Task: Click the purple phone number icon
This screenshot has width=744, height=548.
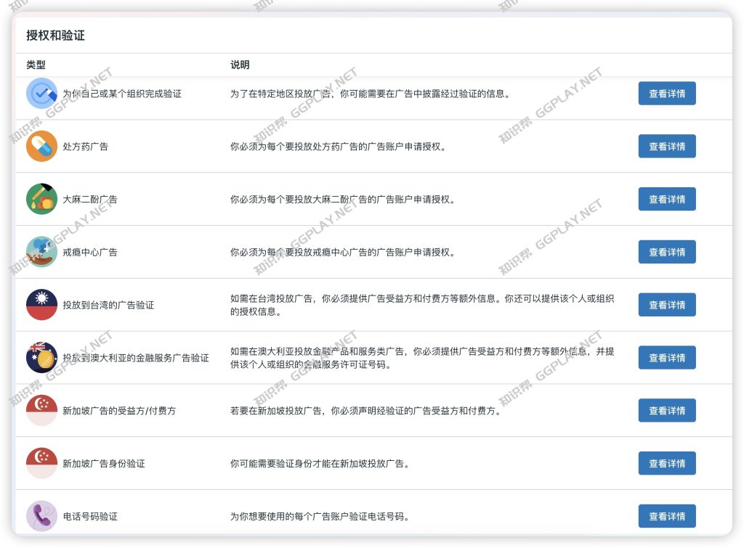Action: (41, 516)
